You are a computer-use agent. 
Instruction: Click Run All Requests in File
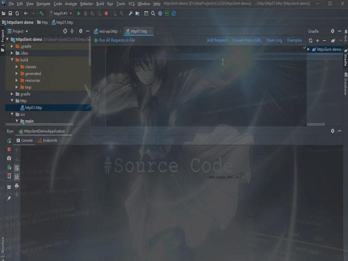[x=114, y=40]
